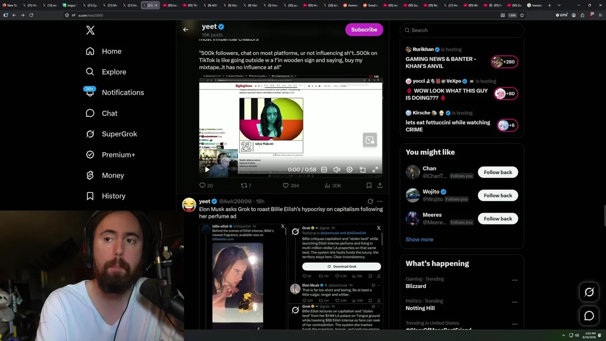Like the post with 384 likes
Screen dimensions: 606x341
point(290,186)
